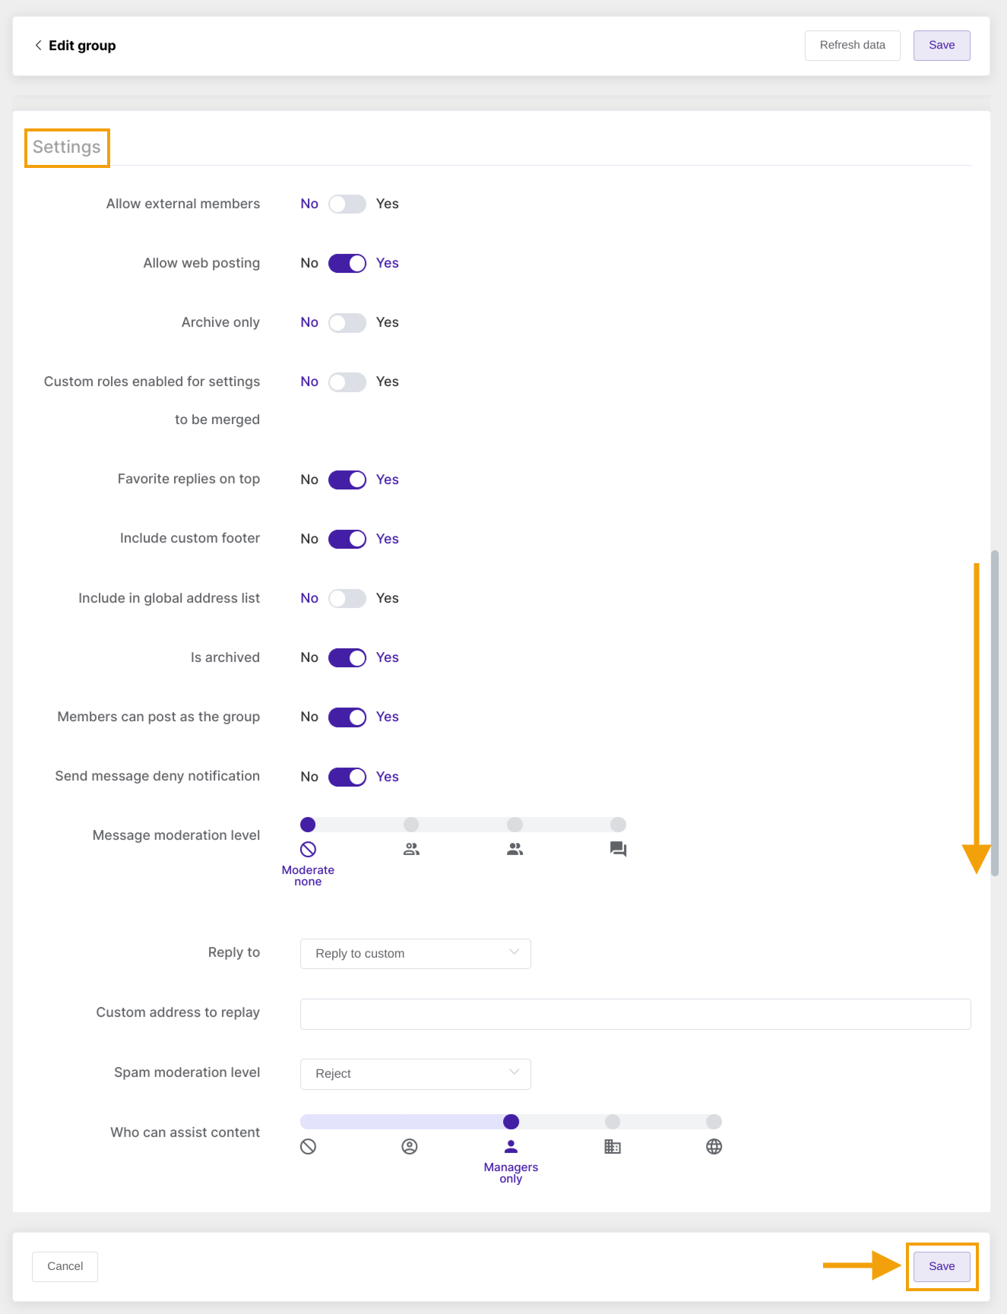
Task: Enable Allow external members
Action: [347, 204]
